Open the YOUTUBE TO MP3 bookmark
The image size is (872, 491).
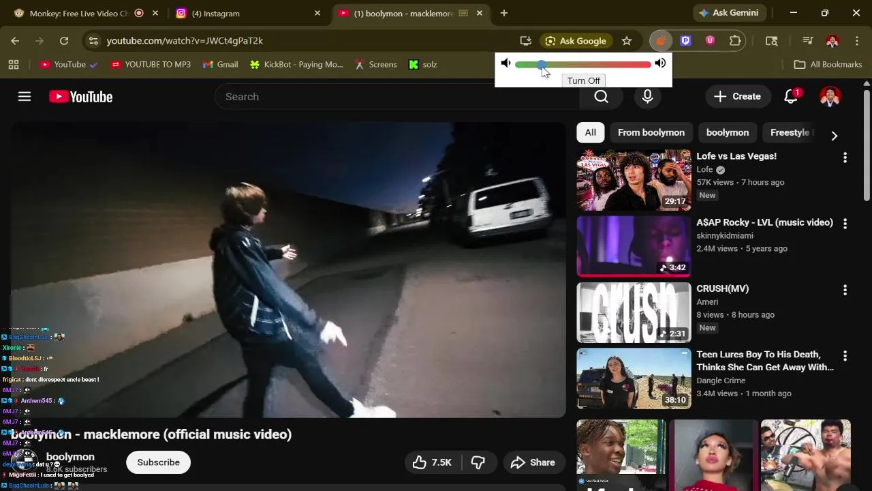(x=151, y=64)
